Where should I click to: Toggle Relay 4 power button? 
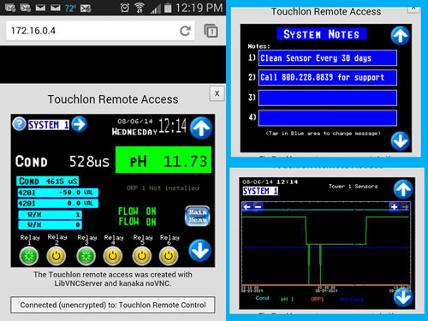pos(113,256)
